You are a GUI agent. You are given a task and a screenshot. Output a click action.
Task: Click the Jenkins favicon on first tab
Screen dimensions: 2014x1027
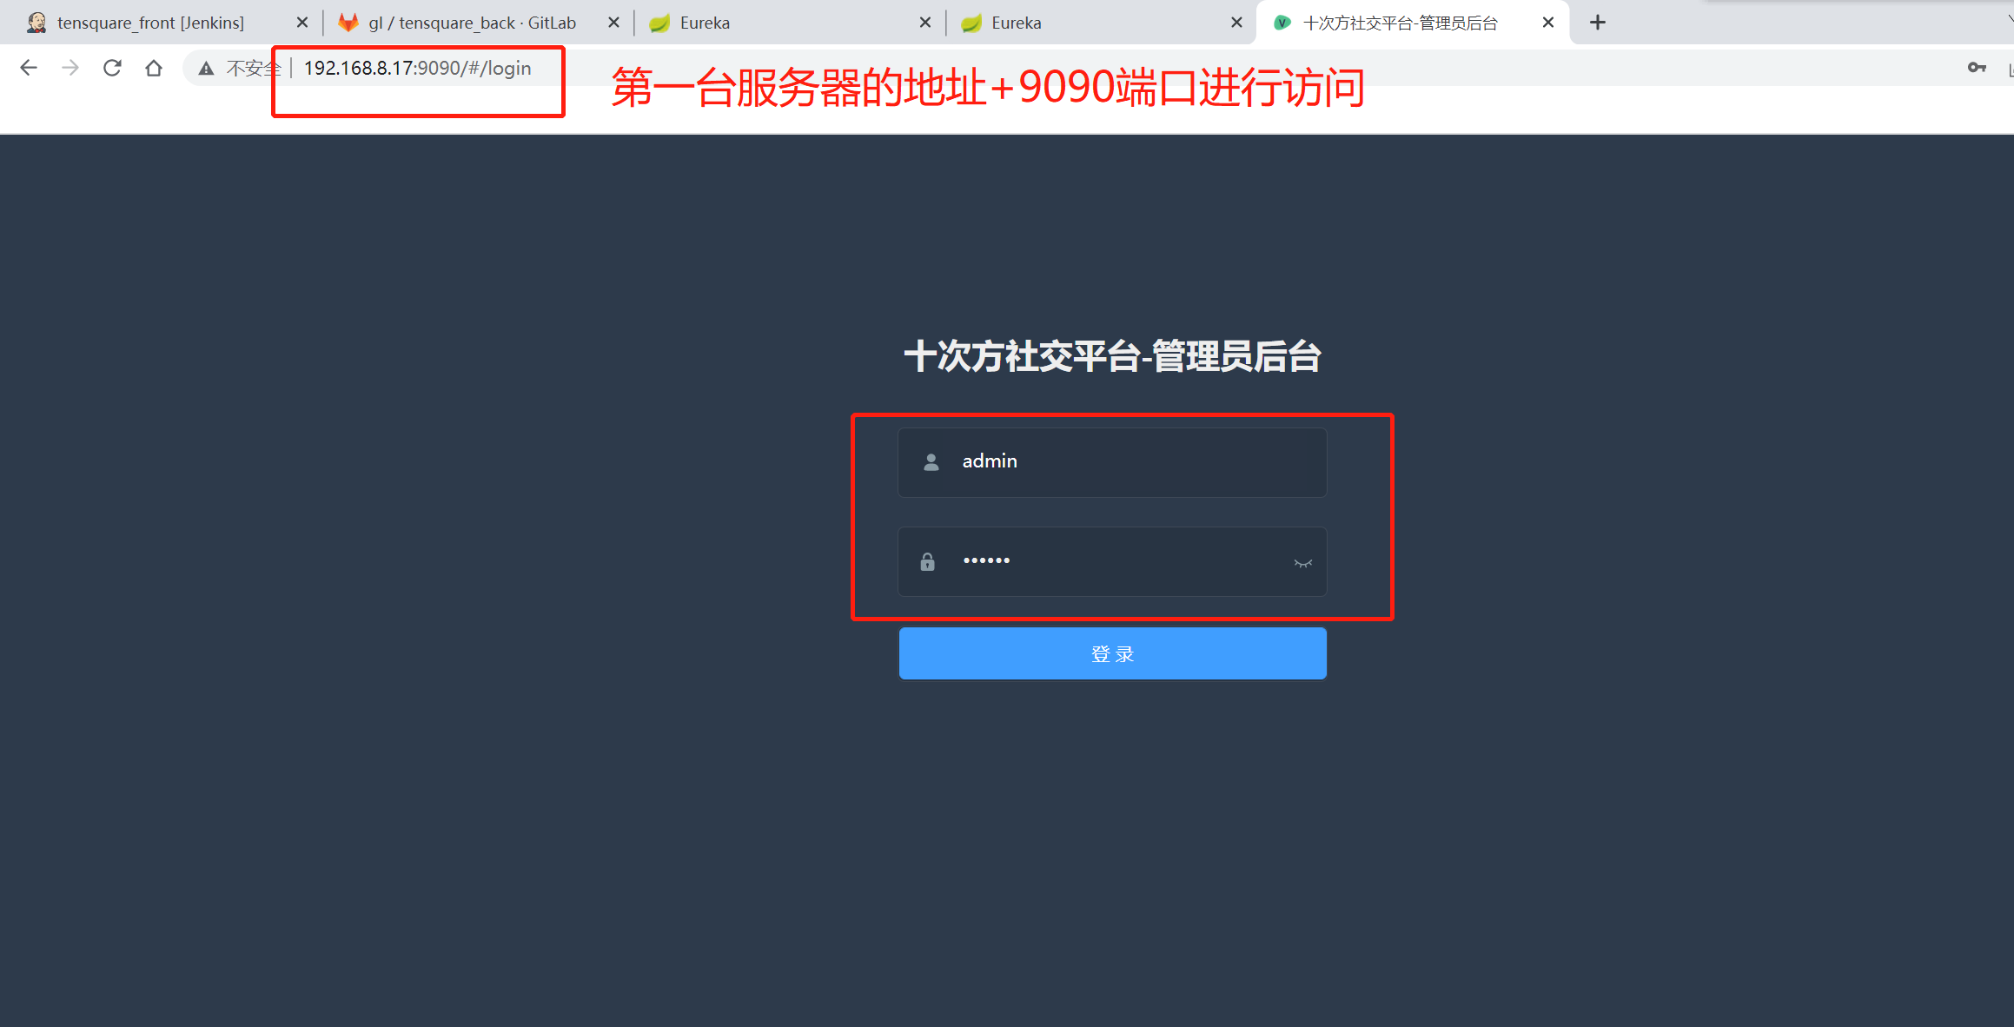[36, 23]
